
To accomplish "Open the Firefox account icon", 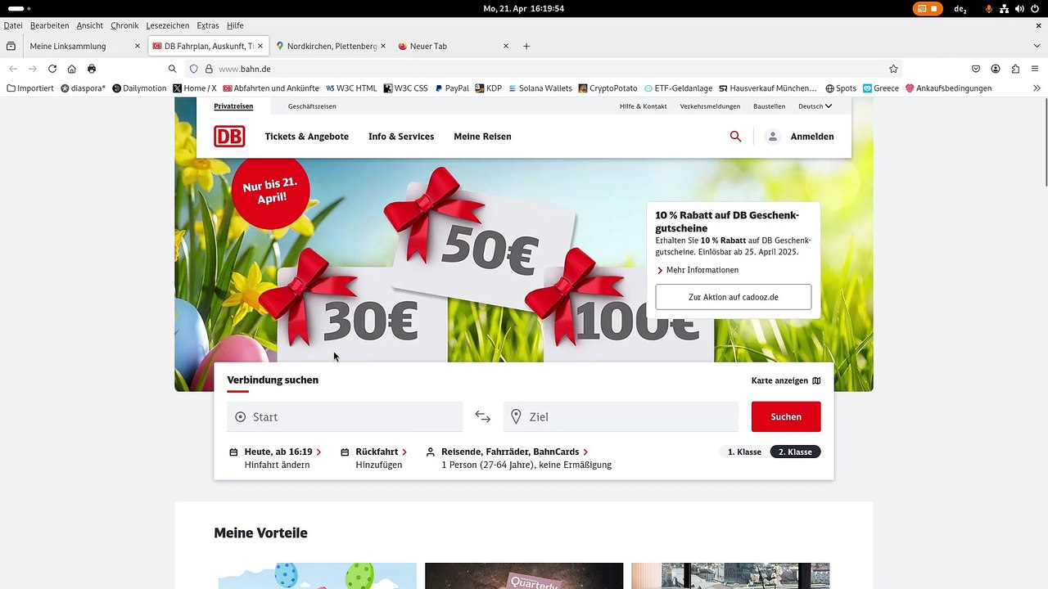I will 996,69.
